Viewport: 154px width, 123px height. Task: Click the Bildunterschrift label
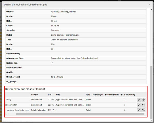(14, 68)
